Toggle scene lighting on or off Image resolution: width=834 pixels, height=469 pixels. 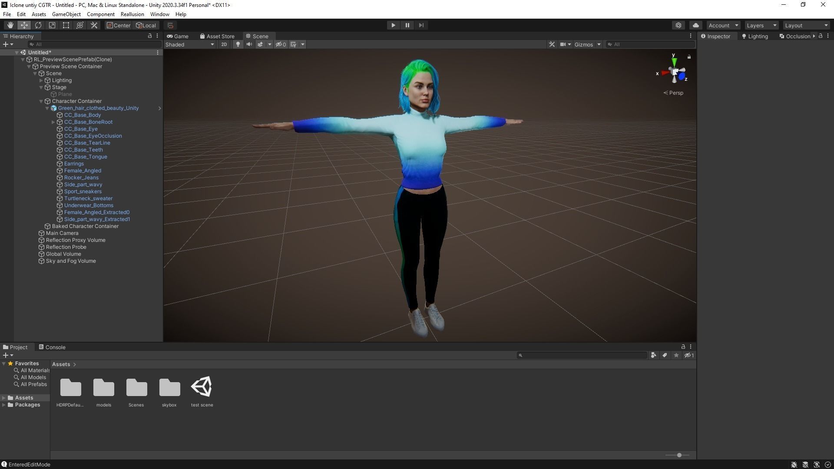[x=238, y=44]
